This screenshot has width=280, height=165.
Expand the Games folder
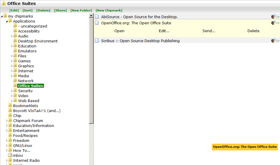coord(12,61)
